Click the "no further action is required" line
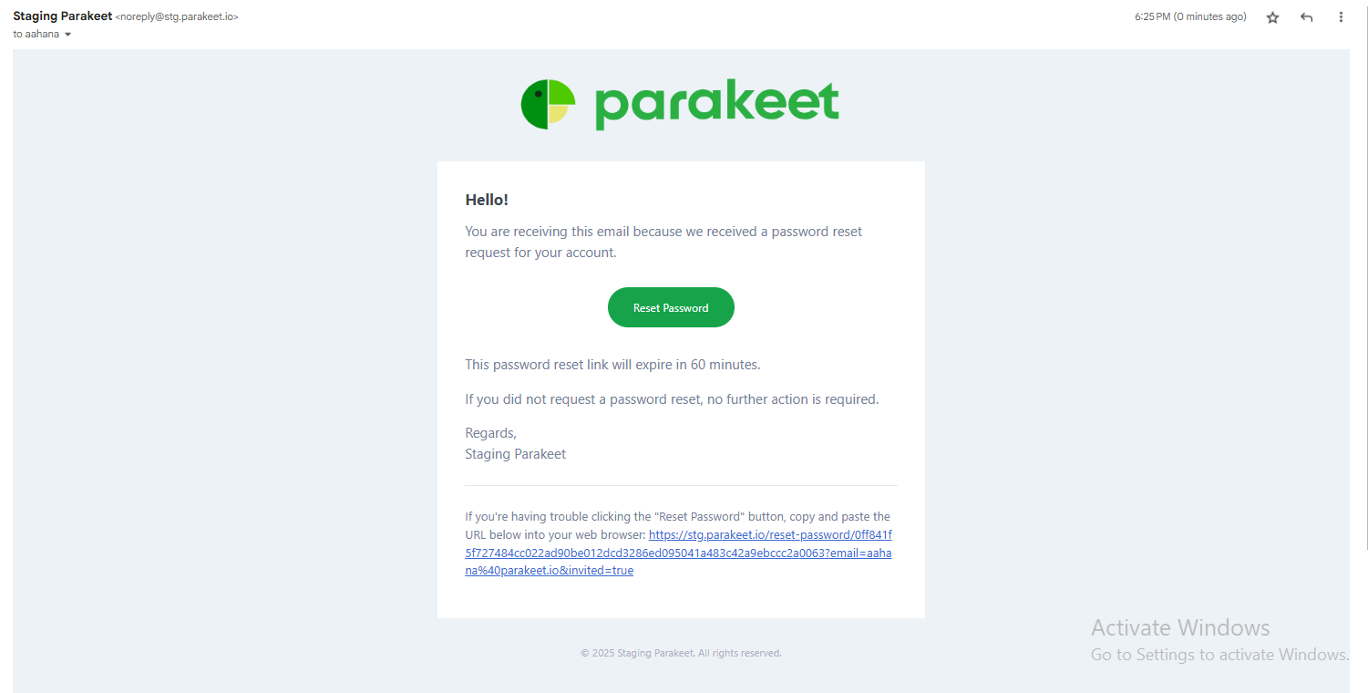Viewport: 1368px width, 693px height. [672, 399]
